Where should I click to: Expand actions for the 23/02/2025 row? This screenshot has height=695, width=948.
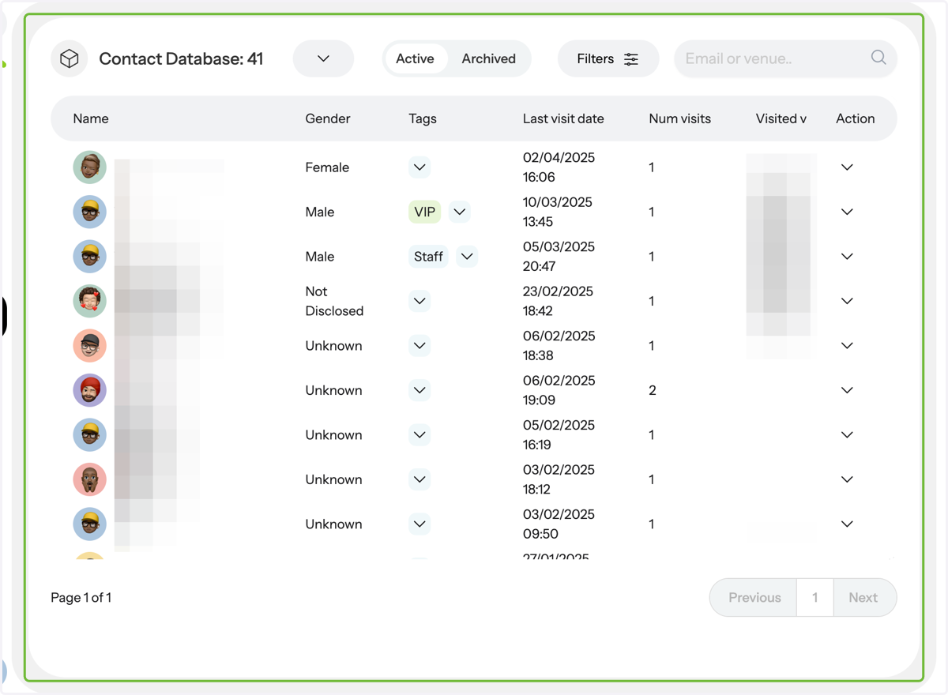coord(847,301)
